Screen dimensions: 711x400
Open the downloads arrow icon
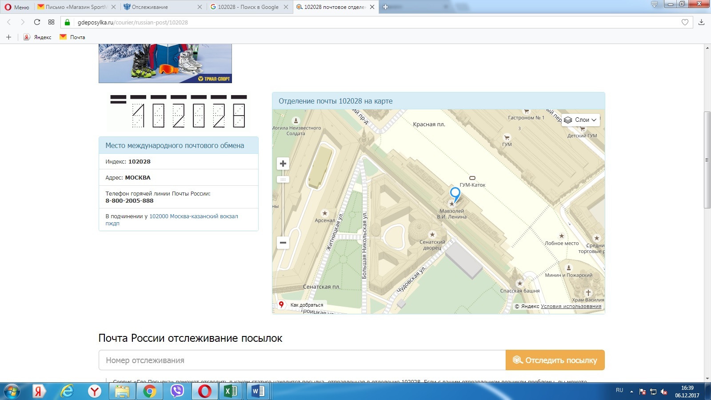pos(702,22)
